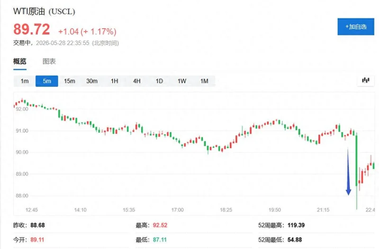Open the candlestick chart type icon
The width and height of the screenshot is (379, 249).
[x=366, y=81]
